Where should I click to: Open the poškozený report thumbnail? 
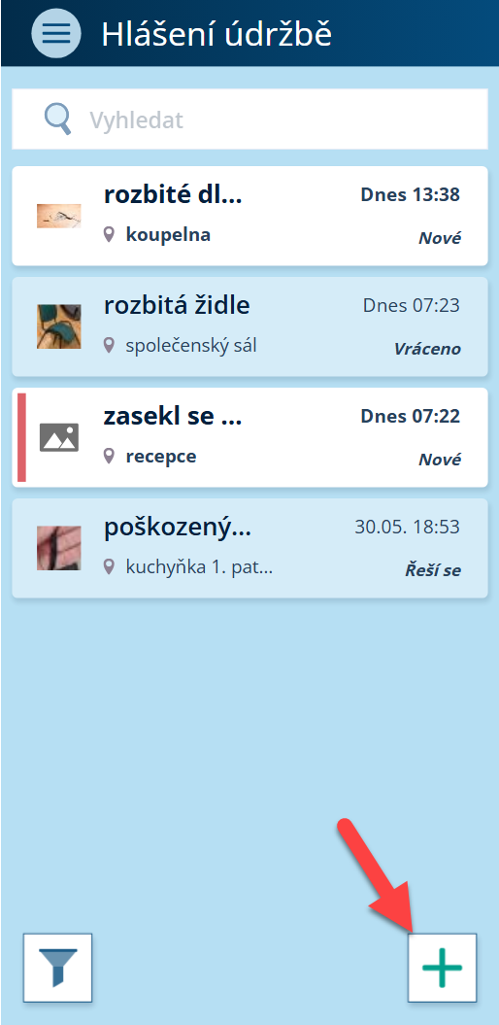(59, 548)
